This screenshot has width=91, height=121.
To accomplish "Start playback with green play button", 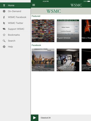I will coord(35,118).
